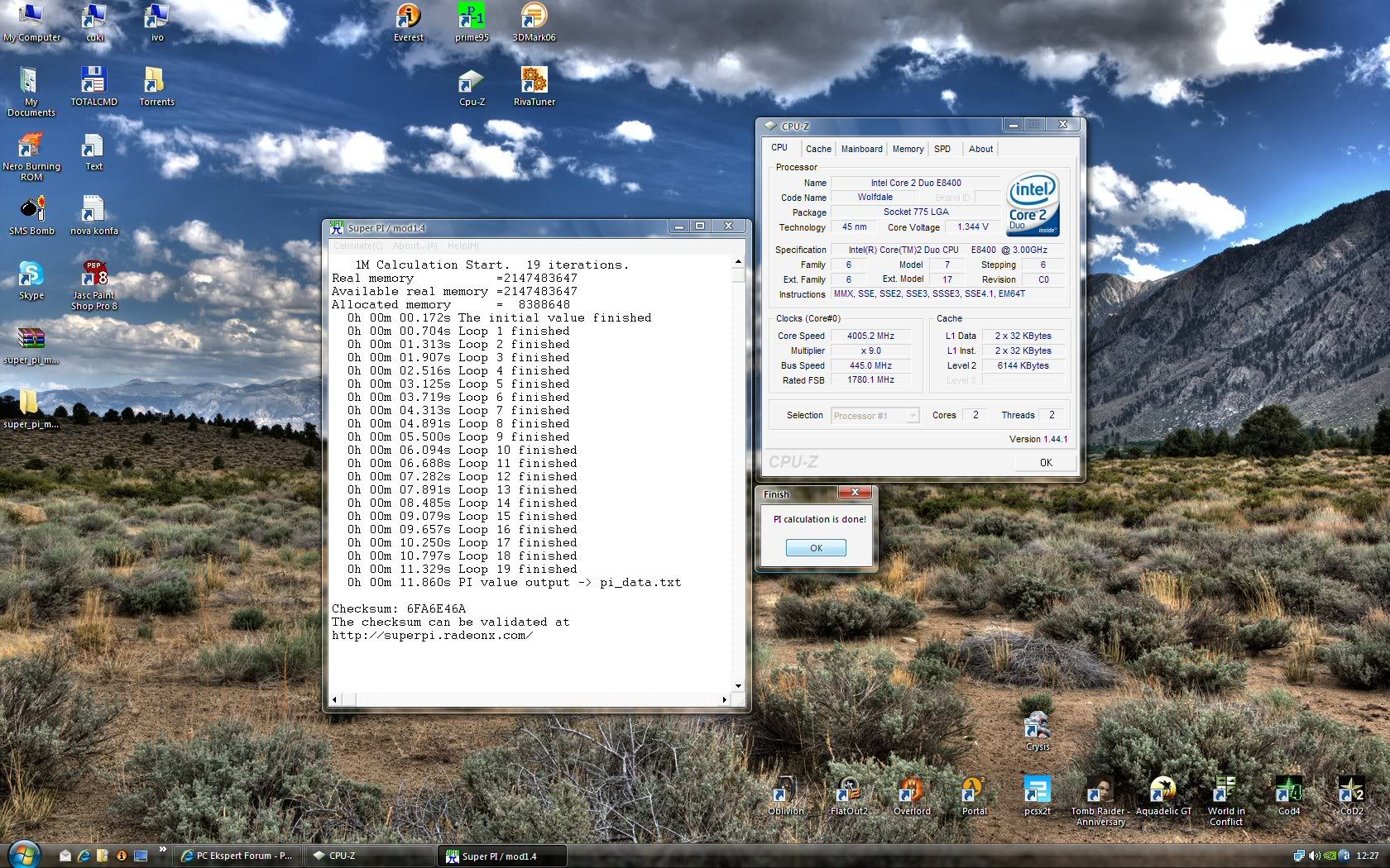Click Super PI horizontal scrollbar right arrow

pos(725,699)
